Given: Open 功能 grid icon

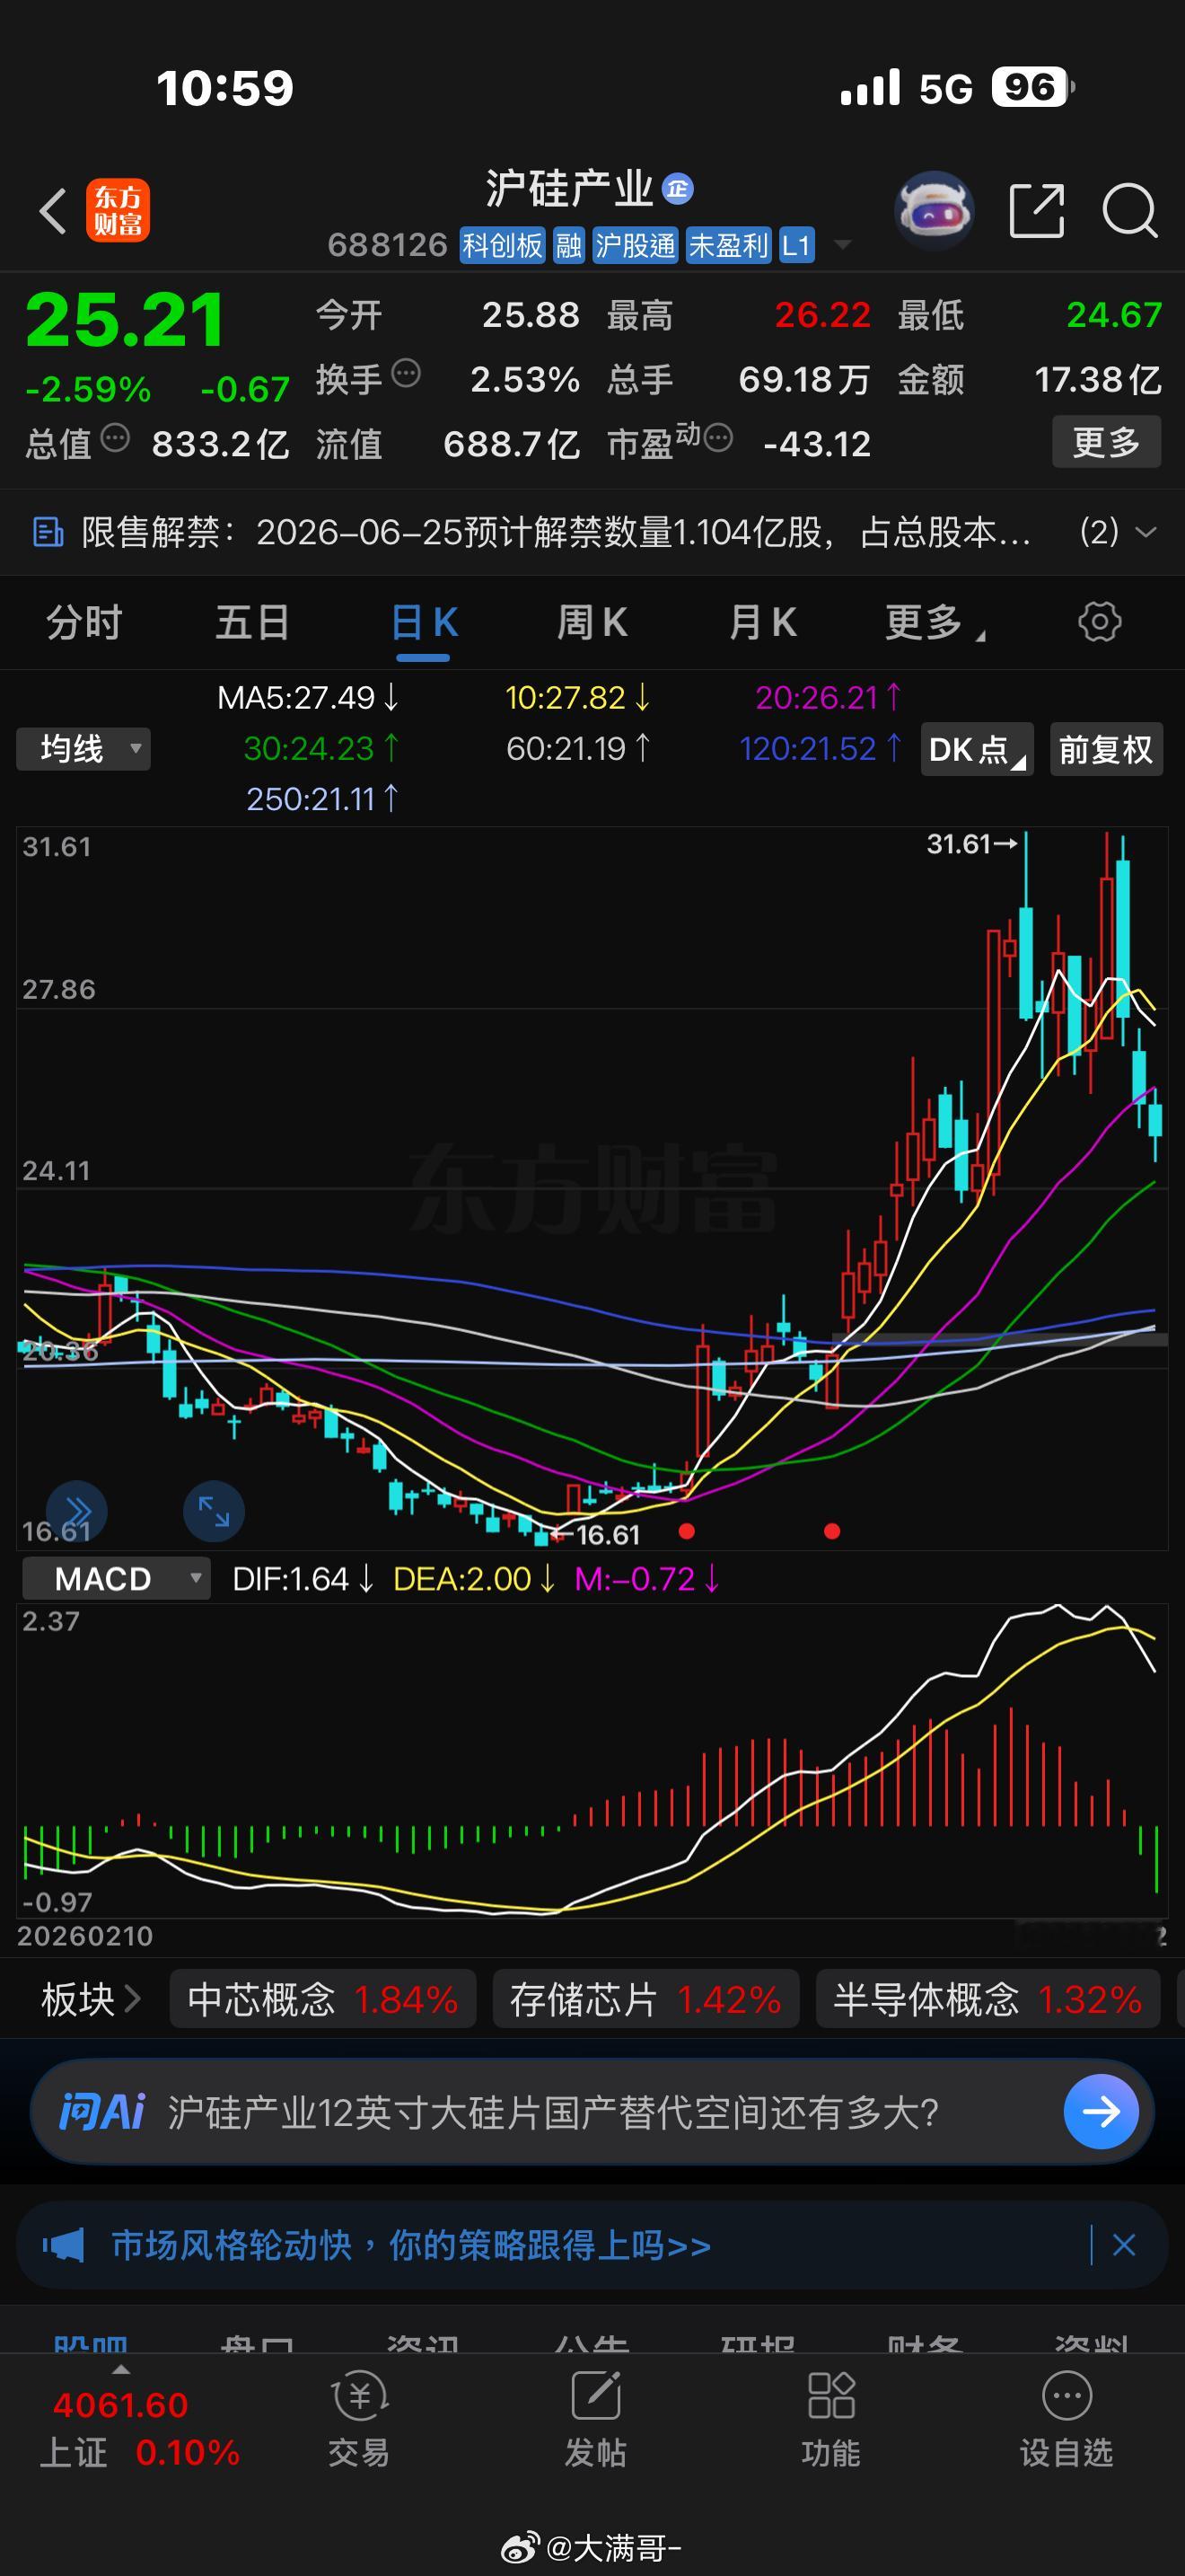Looking at the screenshot, I should (x=831, y=2420).
